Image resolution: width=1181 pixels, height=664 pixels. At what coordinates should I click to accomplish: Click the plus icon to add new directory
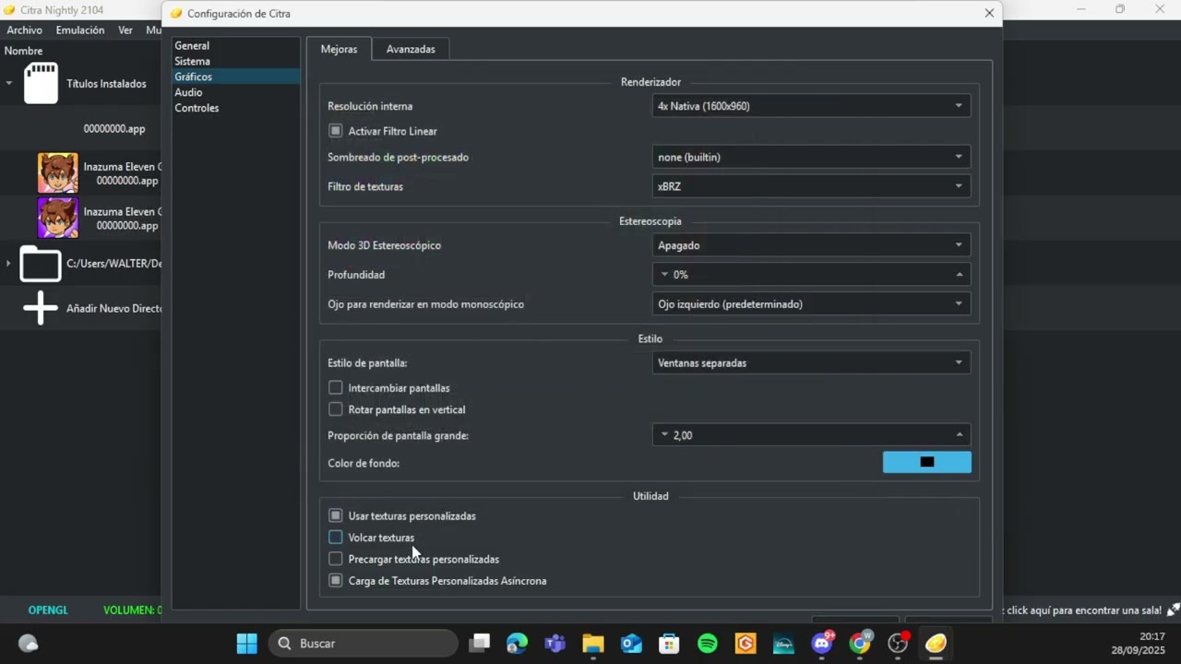[x=41, y=308]
